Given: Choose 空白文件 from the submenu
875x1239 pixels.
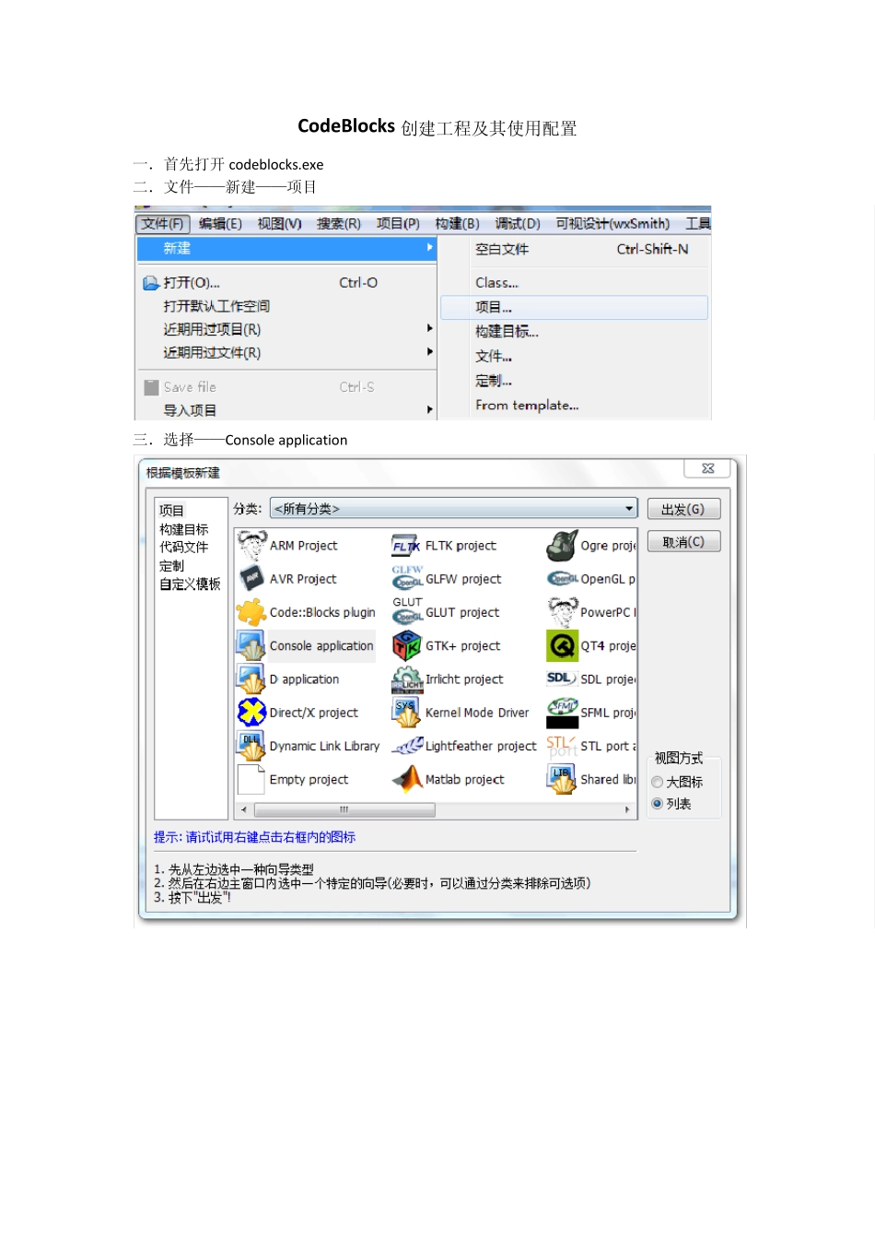Looking at the screenshot, I should [x=575, y=249].
